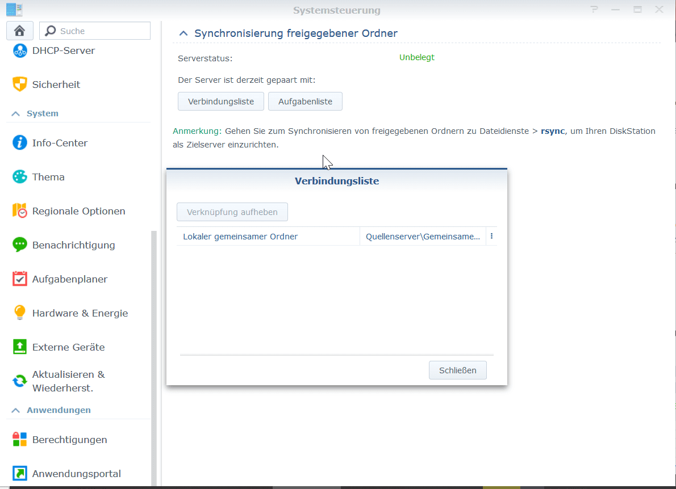Open the Thema palette icon

(x=20, y=177)
